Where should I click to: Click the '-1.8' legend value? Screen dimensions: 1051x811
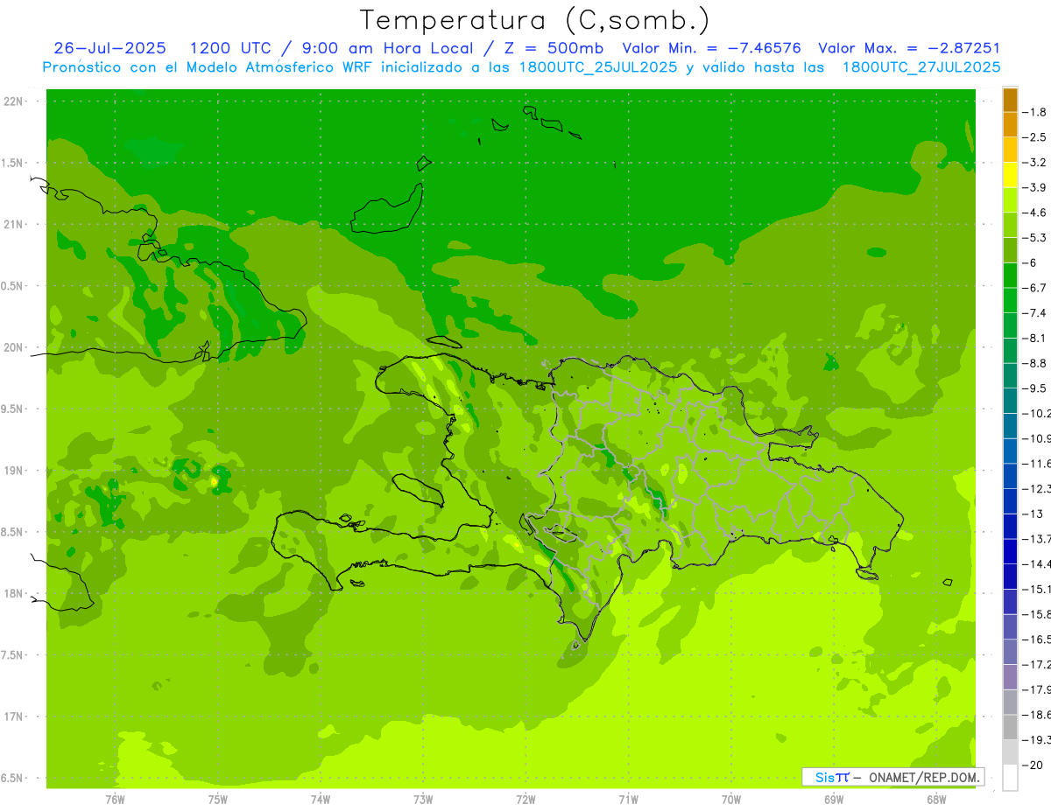[1036, 112]
